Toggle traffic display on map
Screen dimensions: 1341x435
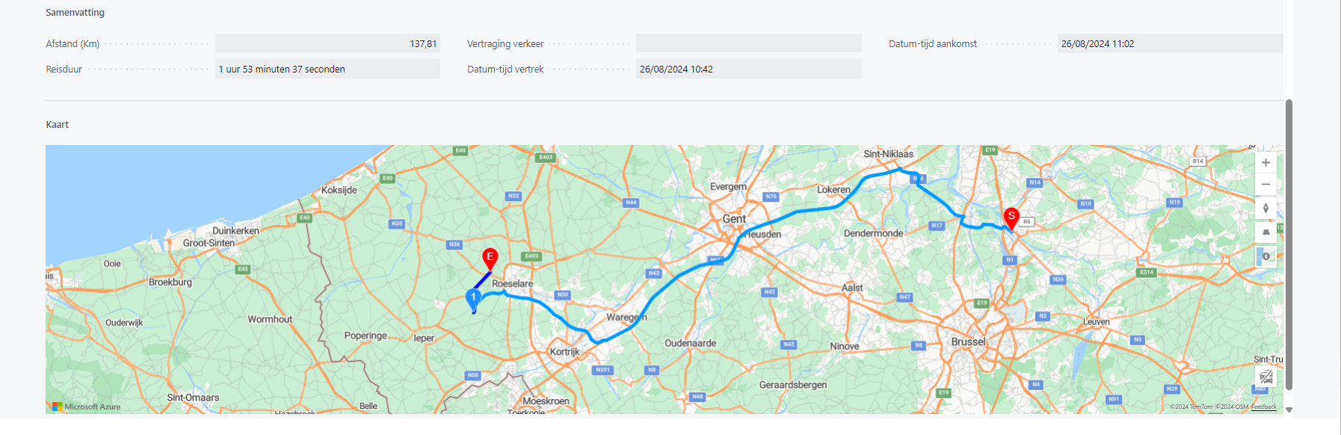tap(1266, 377)
